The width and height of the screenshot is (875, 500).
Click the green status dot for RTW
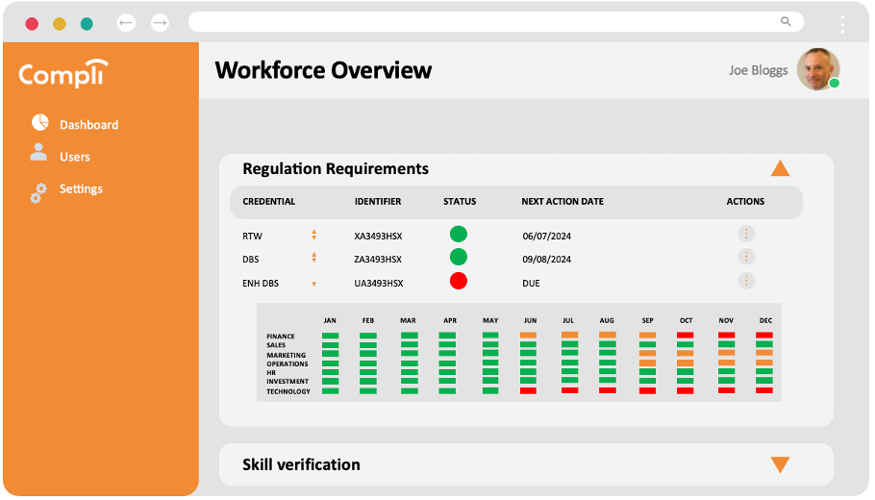click(x=458, y=234)
